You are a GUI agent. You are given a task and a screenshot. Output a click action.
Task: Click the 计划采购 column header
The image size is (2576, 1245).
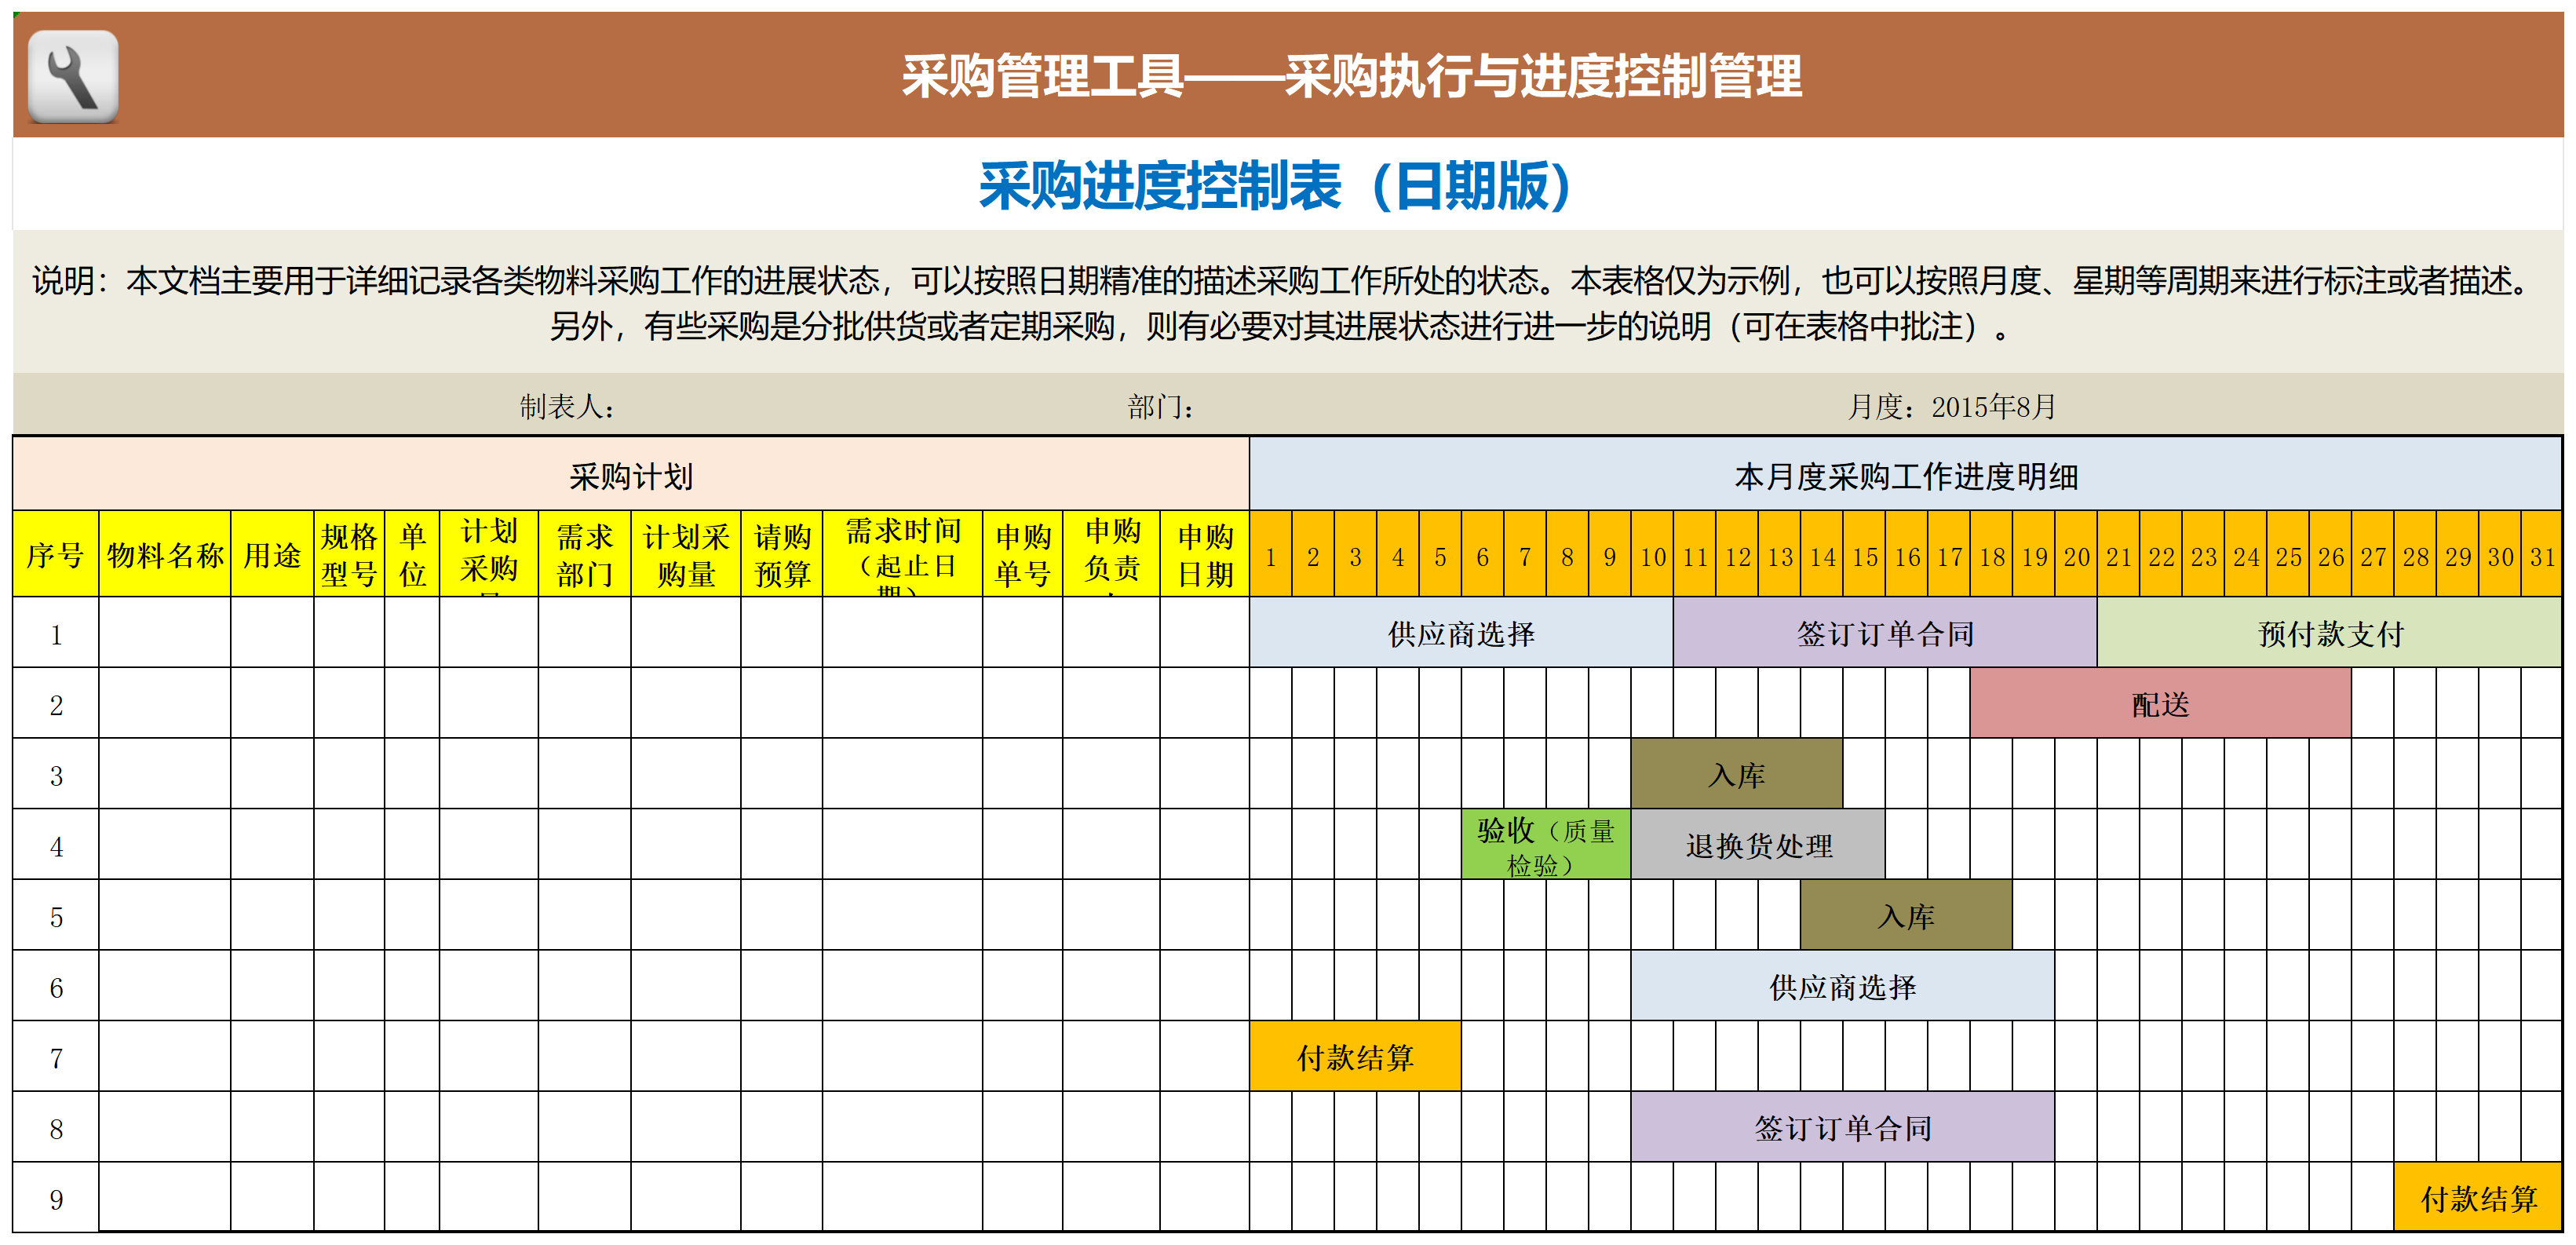pyautogui.click(x=489, y=555)
